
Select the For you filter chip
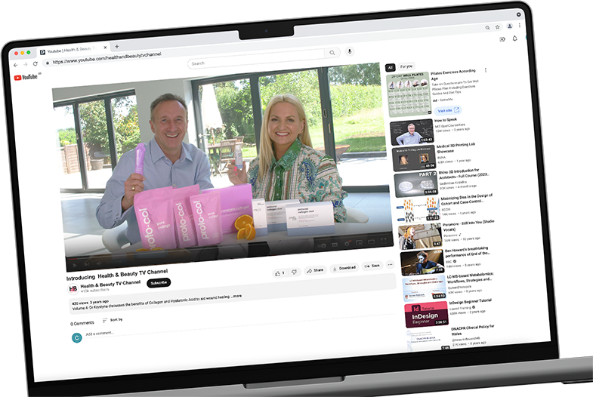406,66
